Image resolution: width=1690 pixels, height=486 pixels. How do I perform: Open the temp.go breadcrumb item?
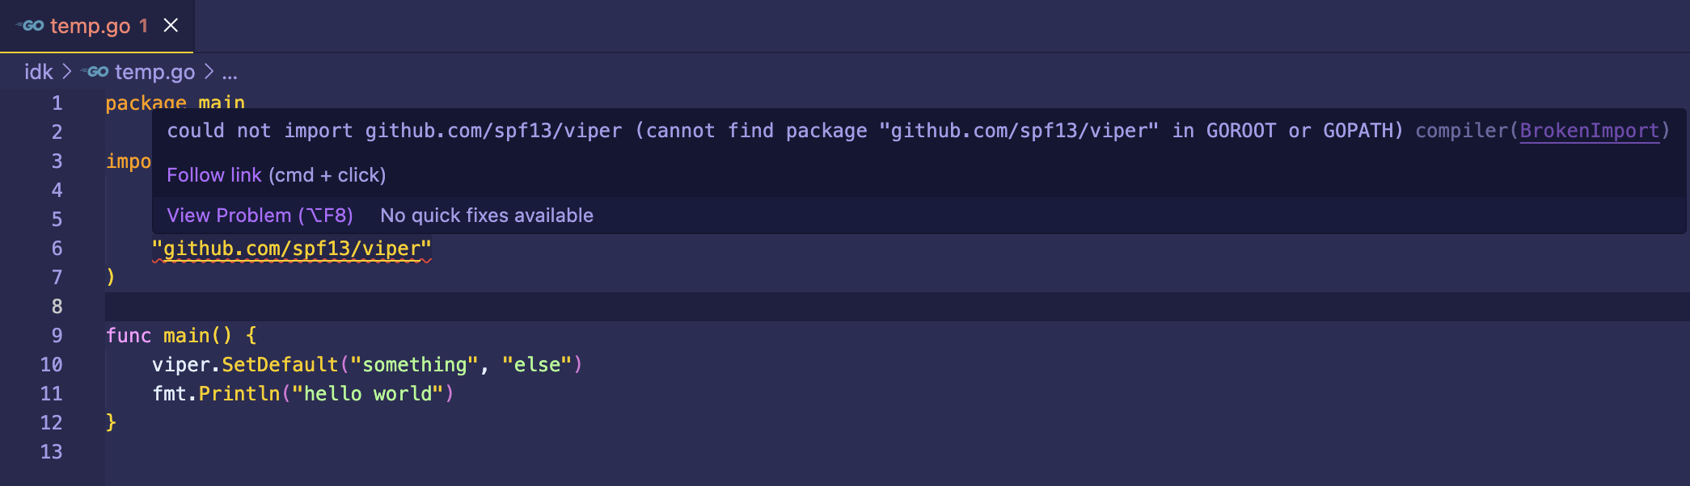pyautogui.click(x=154, y=72)
